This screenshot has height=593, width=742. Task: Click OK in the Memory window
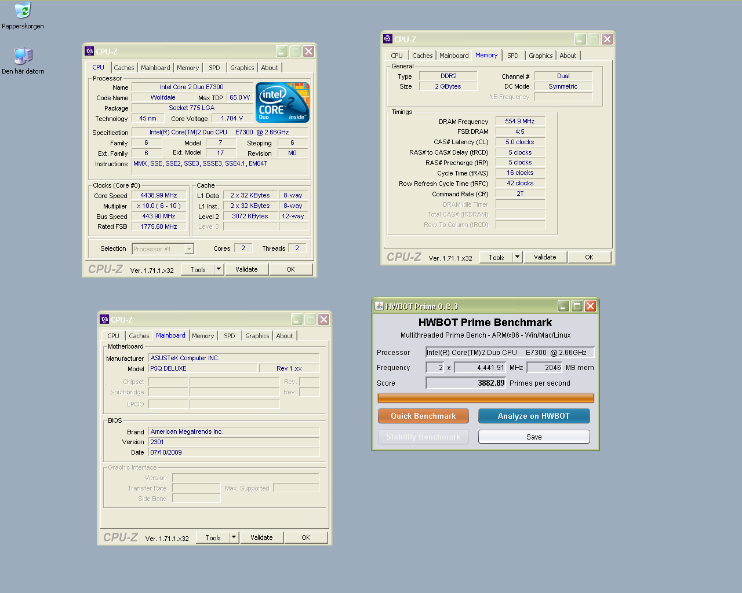589,257
